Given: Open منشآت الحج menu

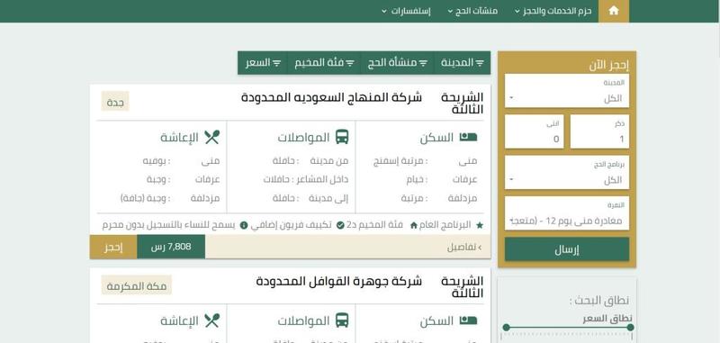Looking at the screenshot, I should click(472, 11).
